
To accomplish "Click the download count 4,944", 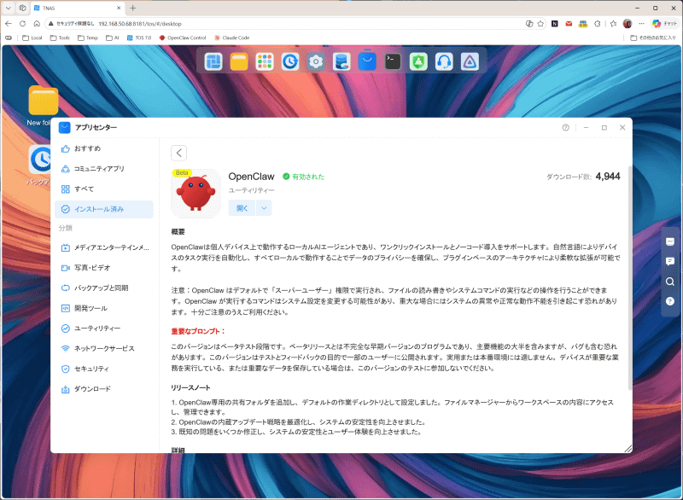I will 608,177.
